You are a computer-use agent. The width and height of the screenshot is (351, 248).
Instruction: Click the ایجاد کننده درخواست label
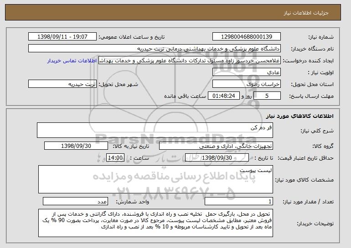(308, 61)
